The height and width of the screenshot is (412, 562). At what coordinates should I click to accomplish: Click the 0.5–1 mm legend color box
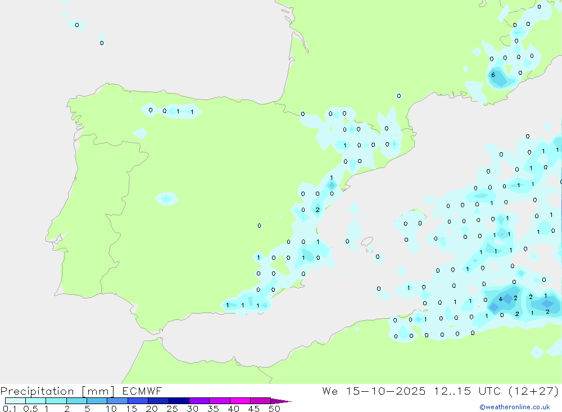point(35,401)
